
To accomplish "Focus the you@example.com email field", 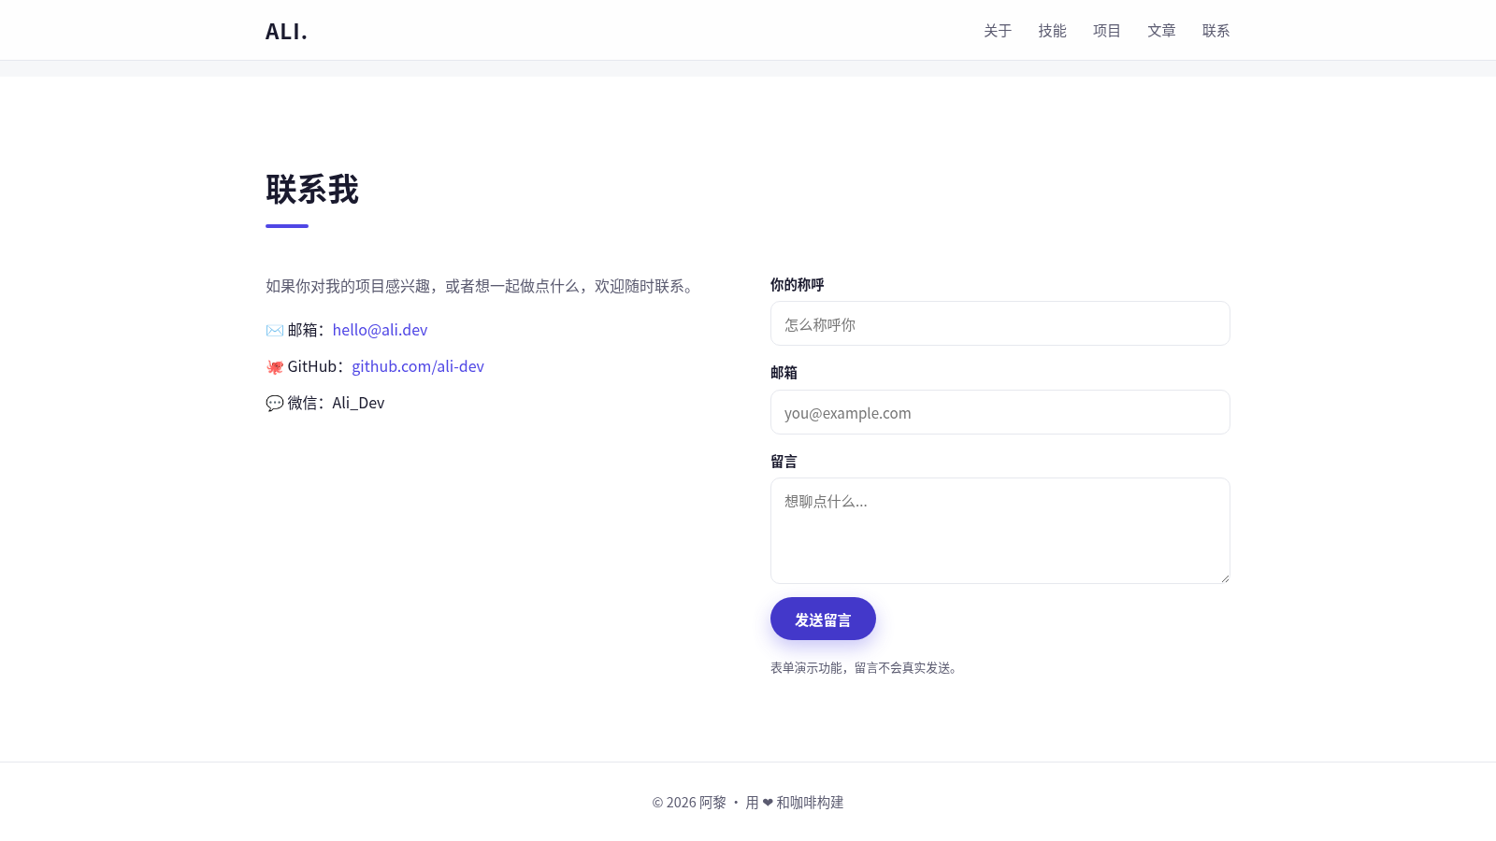I will 1000,412.
